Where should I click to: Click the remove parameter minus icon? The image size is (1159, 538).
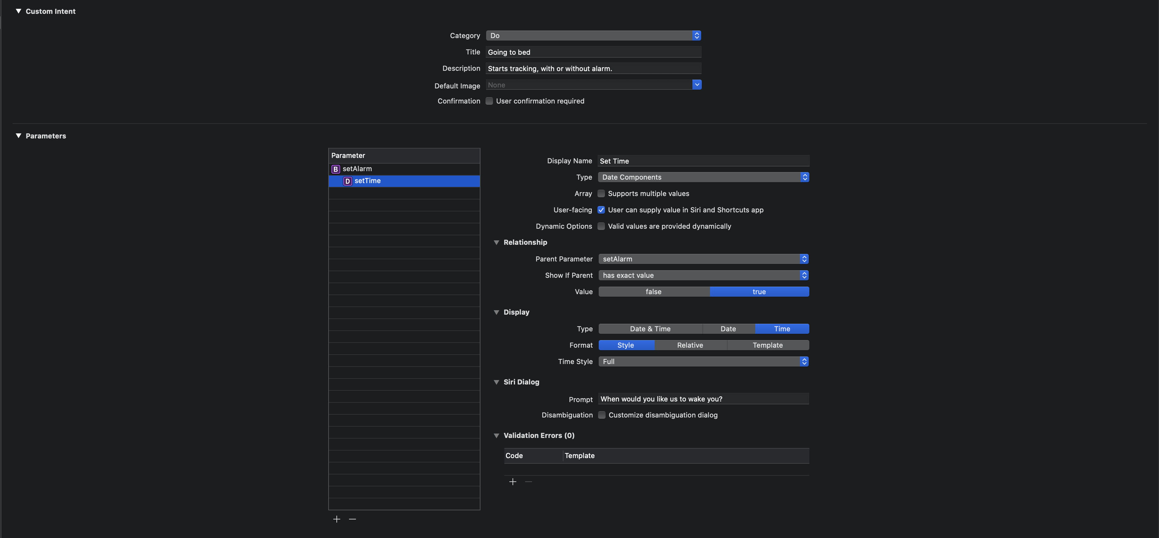point(352,519)
